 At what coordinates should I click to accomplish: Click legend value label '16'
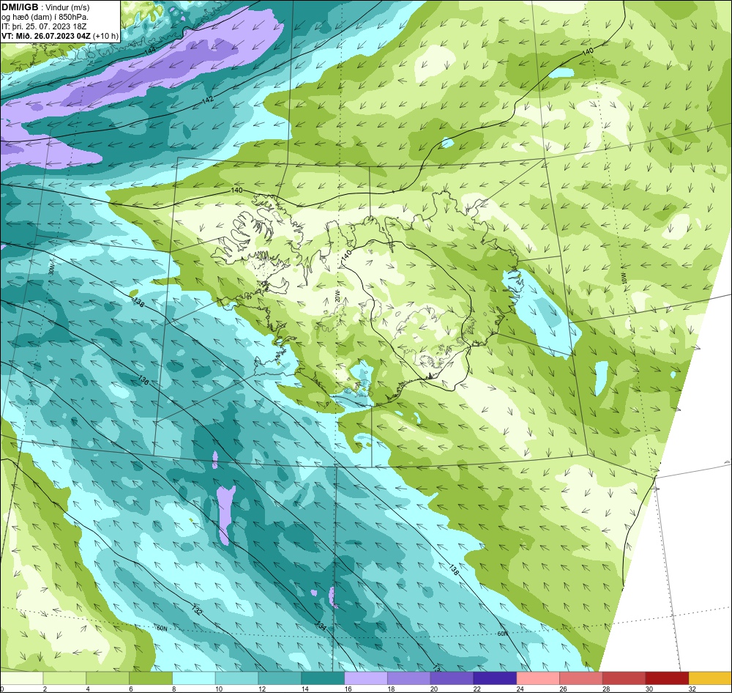click(x=348, y=689)
